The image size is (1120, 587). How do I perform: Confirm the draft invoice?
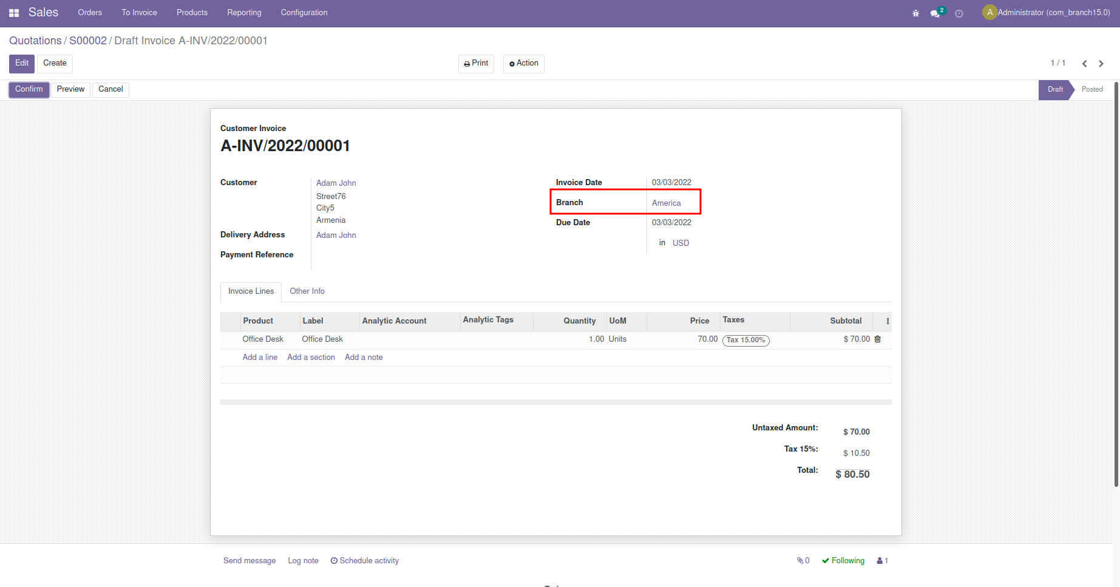pos(29,89)
